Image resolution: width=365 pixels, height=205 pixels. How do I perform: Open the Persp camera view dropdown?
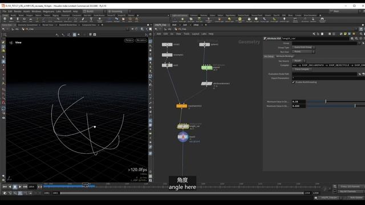(129, 40)
